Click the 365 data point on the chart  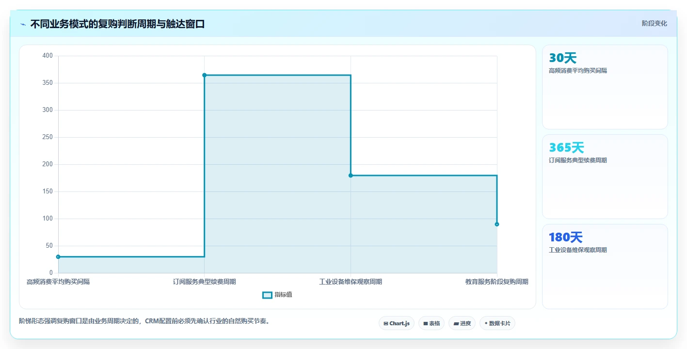point(204,75)
